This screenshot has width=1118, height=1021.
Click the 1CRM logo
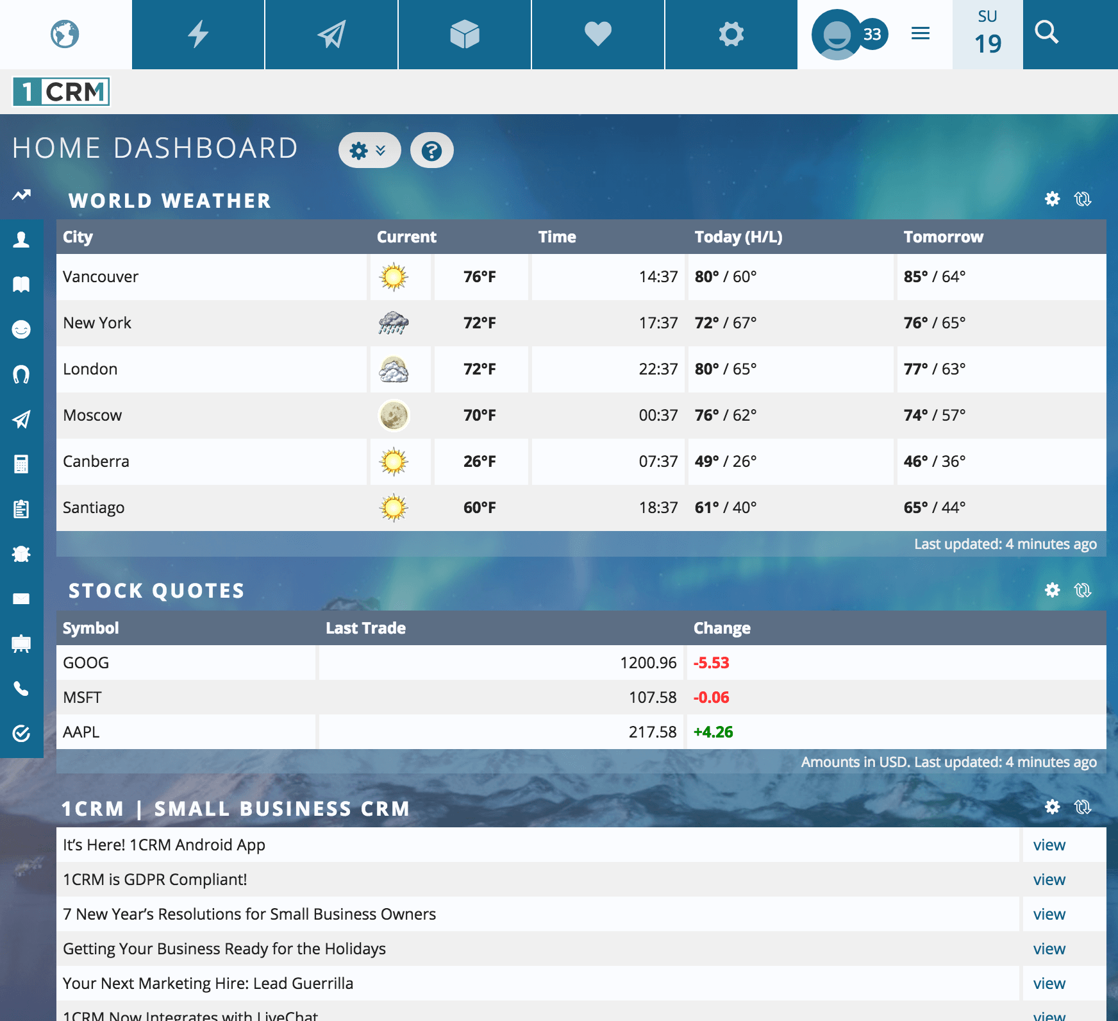[x=62, y=92]
